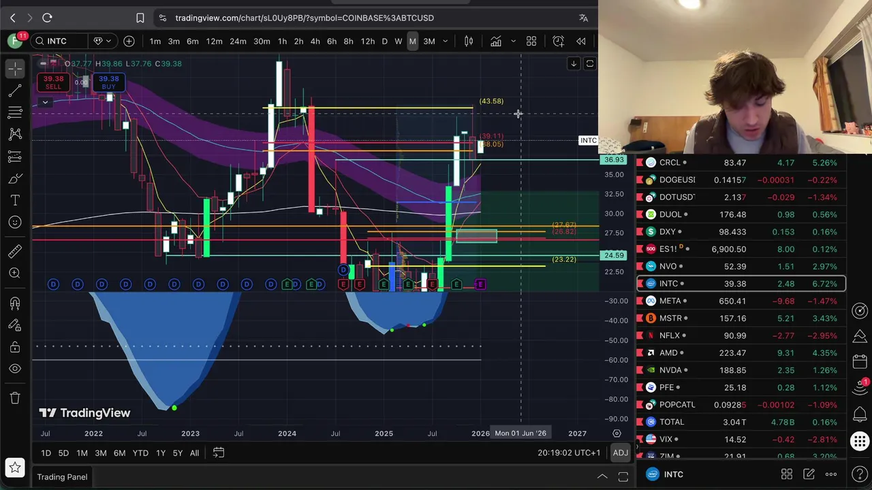
Task: Click the blue 39.38 BUY button
Action: 108,82
